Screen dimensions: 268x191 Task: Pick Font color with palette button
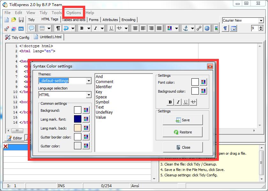pyautogui.click(x=203, y=82)
